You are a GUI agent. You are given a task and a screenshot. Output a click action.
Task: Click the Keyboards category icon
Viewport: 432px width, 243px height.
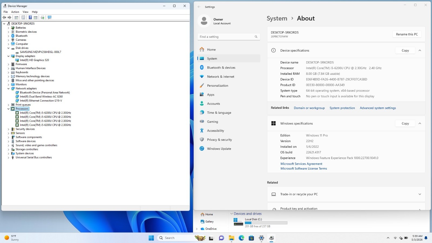click(x=13, y=72)
